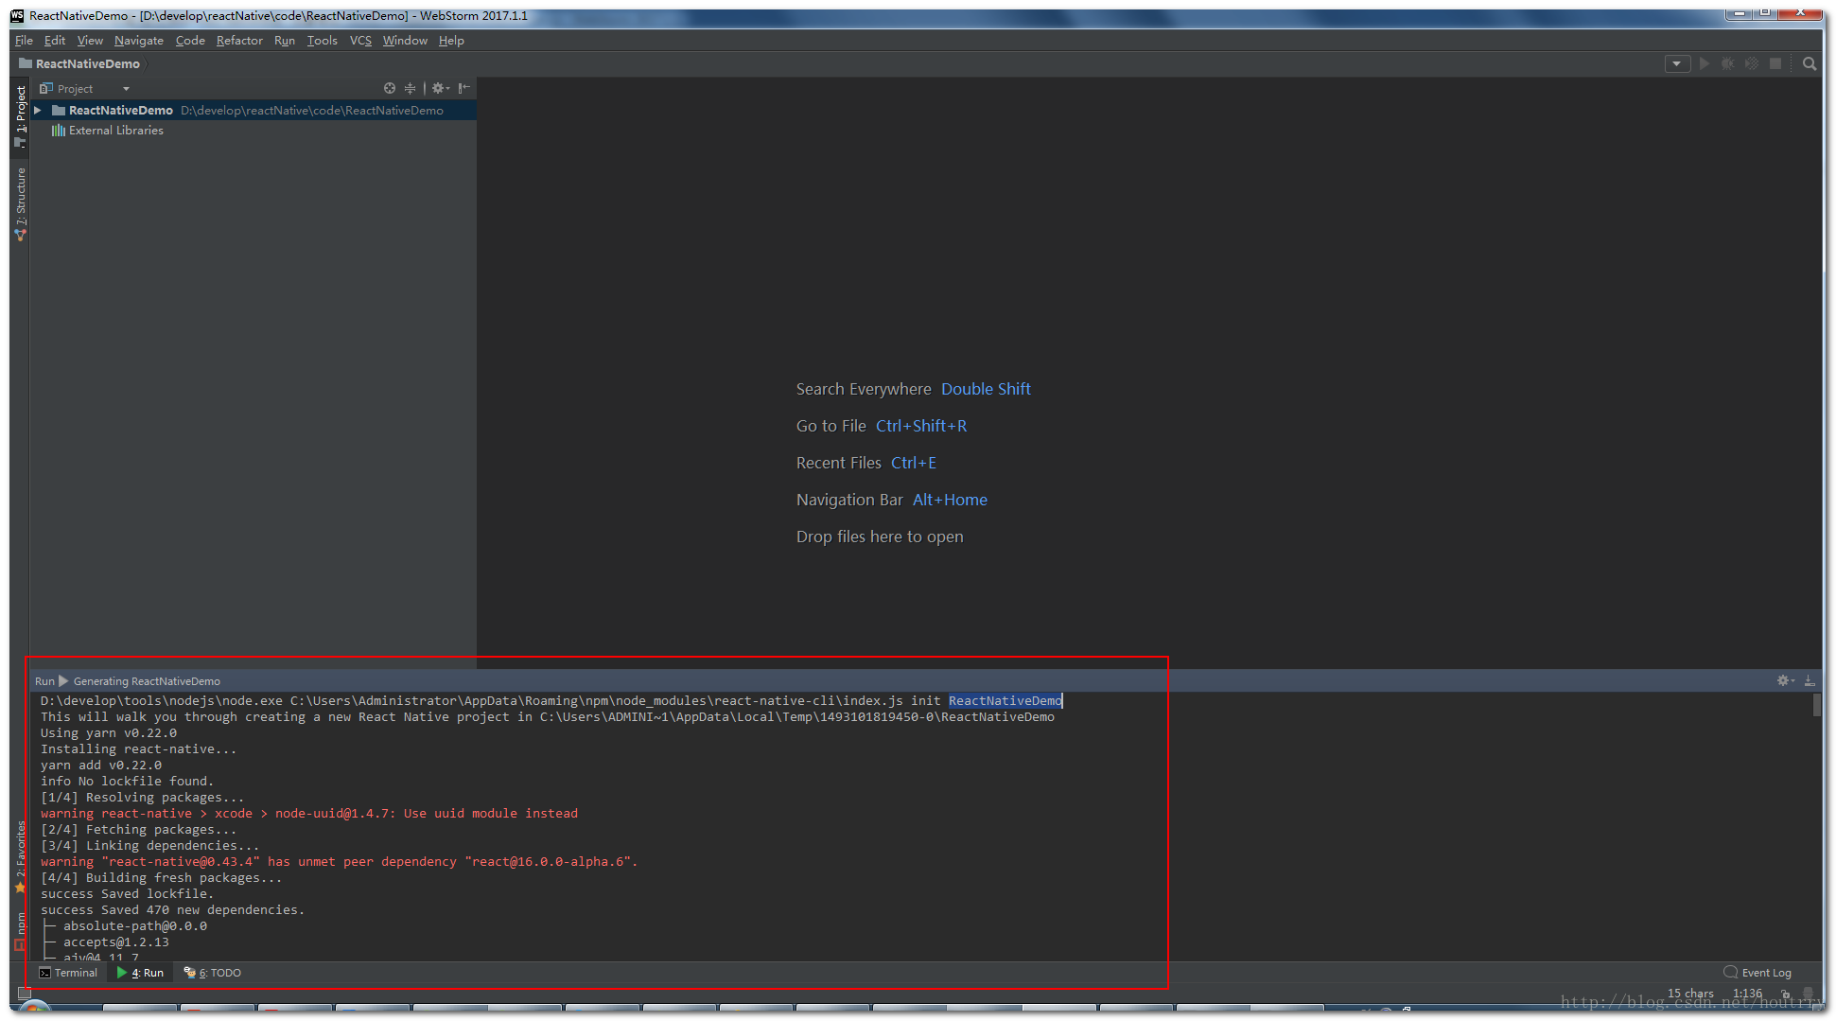Toggle the 2: Structure side tab

tap(20, 202)
